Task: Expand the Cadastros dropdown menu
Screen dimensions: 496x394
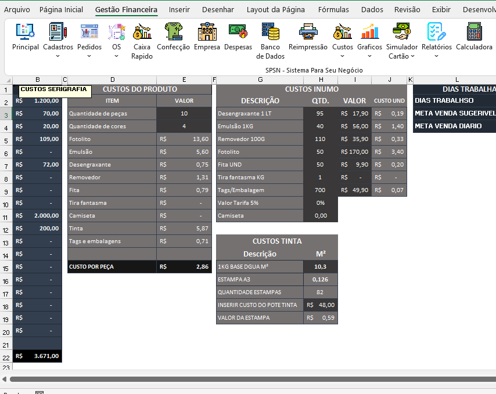Action: (58, 56)
